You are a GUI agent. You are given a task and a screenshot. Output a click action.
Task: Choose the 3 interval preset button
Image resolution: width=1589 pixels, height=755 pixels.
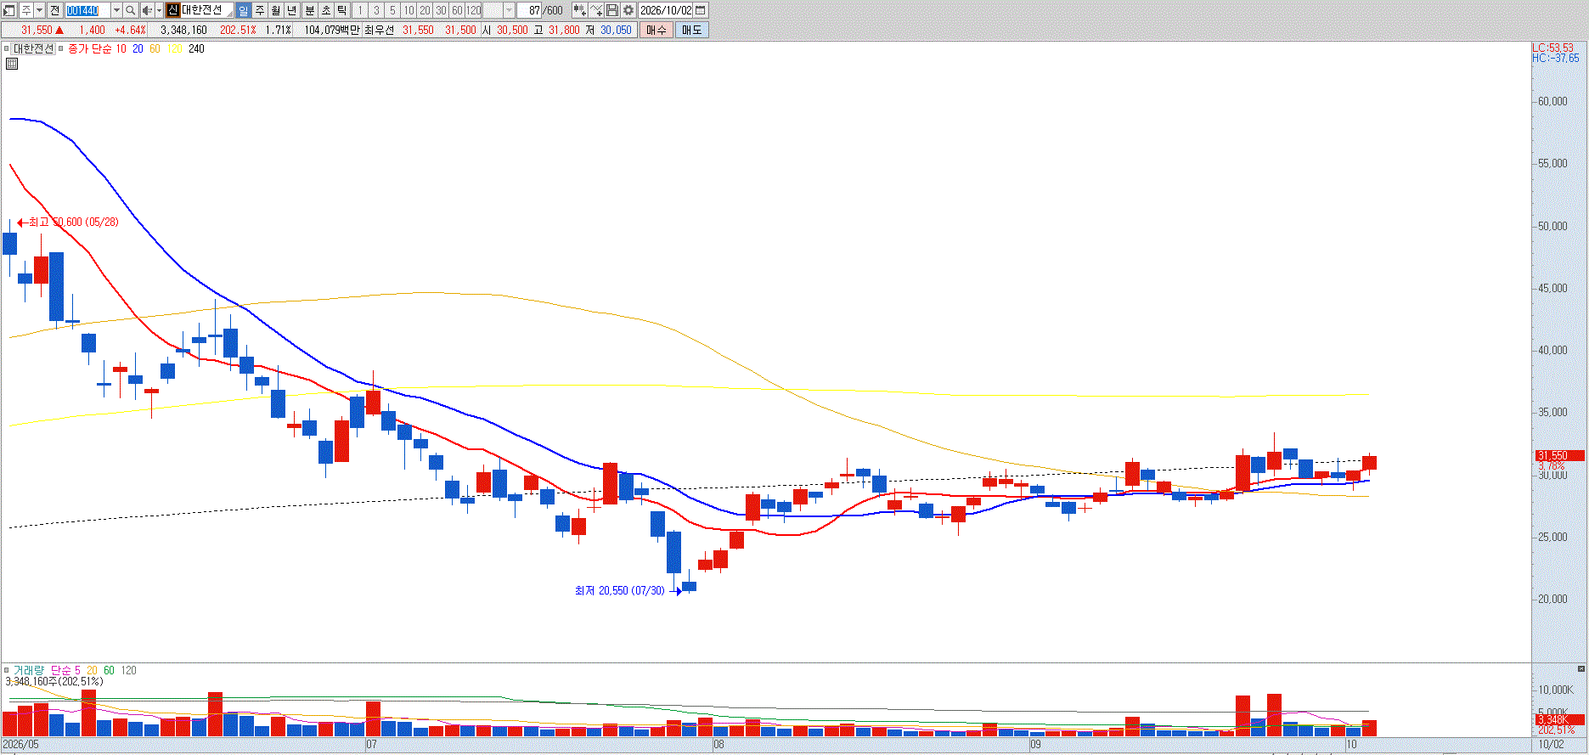pyautogui.click(x=376, y=10)
